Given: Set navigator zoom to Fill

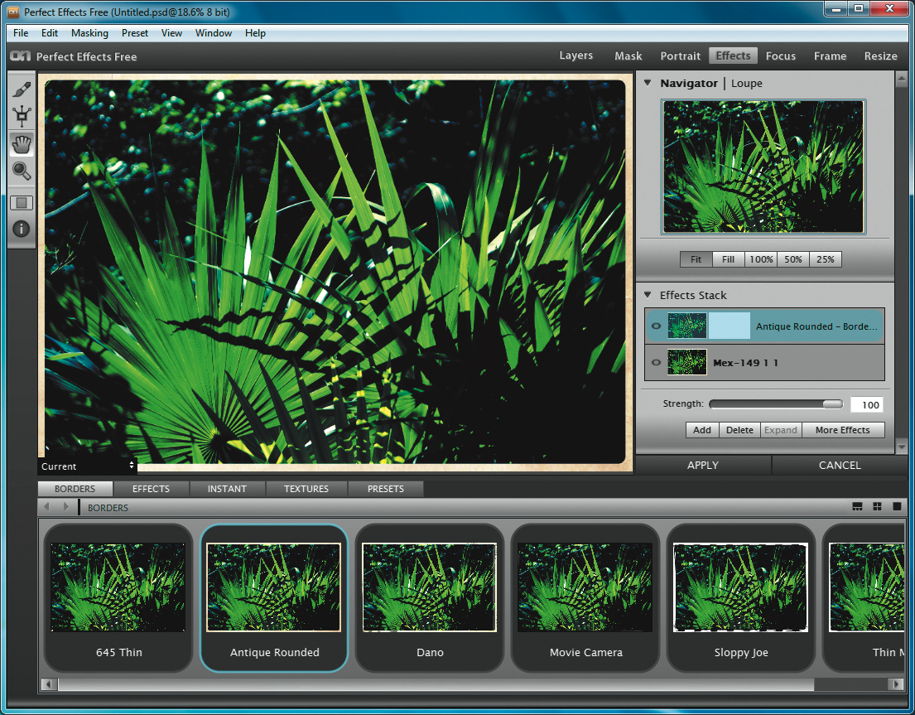Looking at the screenshot, I should [x=728, y=259].
